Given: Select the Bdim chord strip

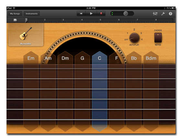Looking at the screenshot, I should 151,91.
